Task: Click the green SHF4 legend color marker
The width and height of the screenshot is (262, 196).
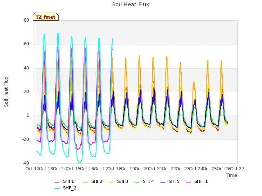Action: click(137, 182)
